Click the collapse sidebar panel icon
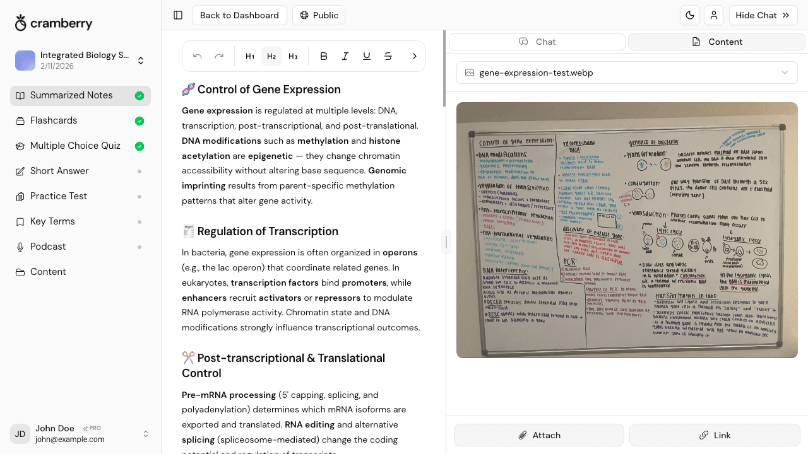Screen dimensions: 808x454 coord(178,15)
